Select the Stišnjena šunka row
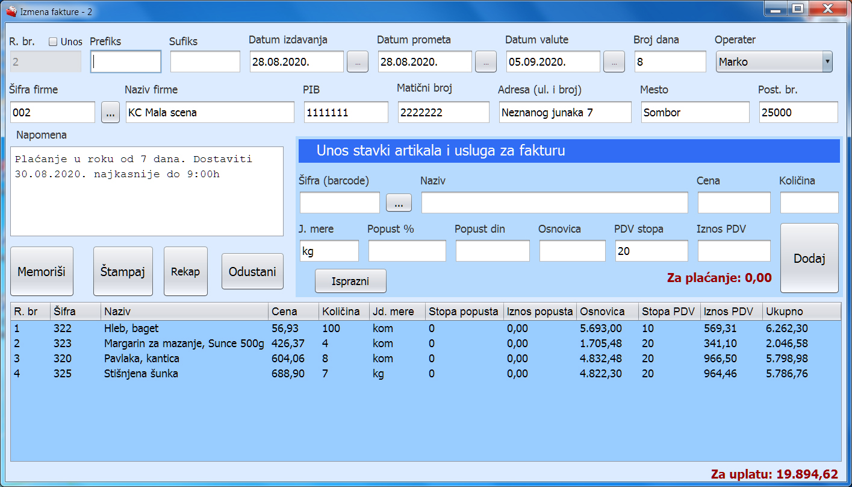852x487 pixels. (426, 374)
